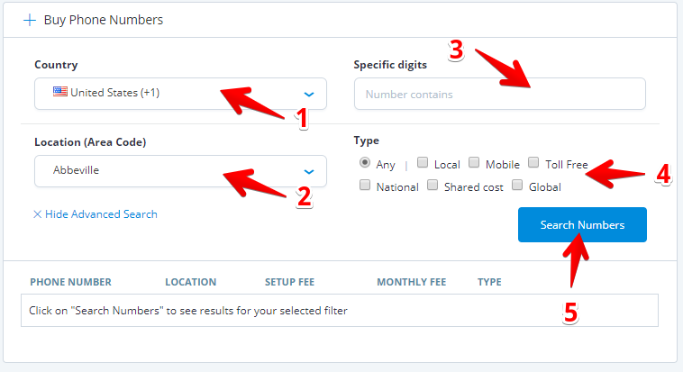The image size is (683, 372).
Task: Enable the National type checkbox
Action: [365, 186]
